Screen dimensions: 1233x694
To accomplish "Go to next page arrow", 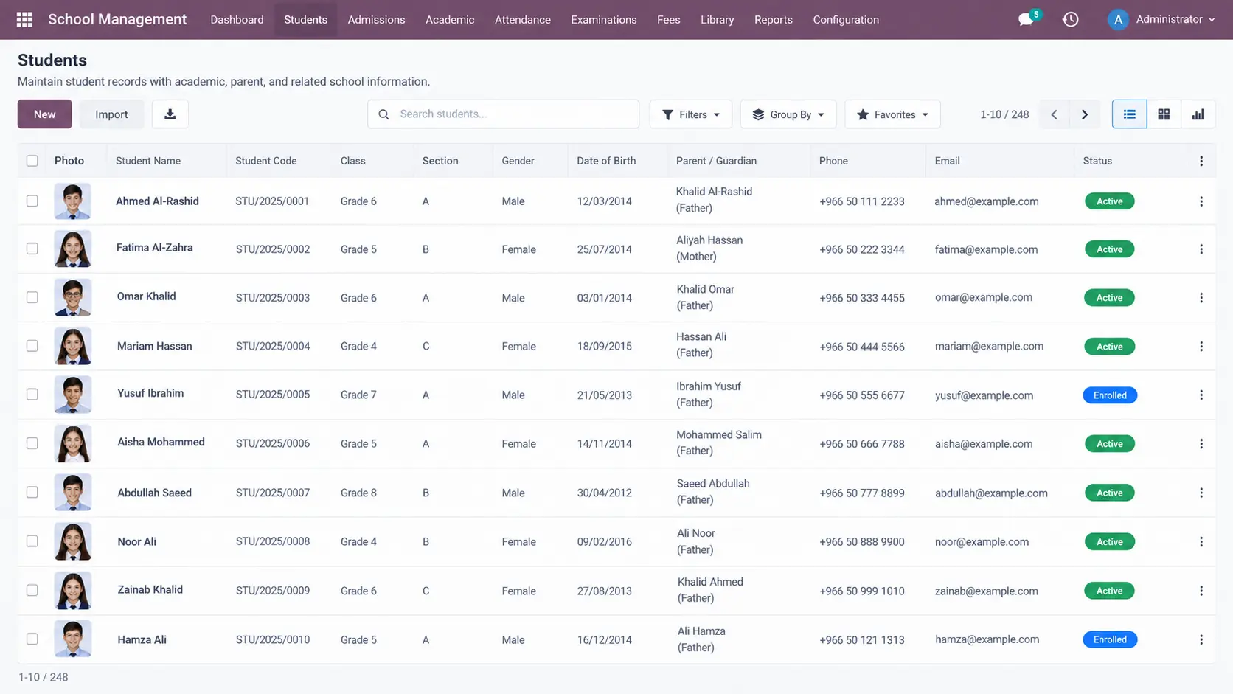I will tap(1085, 114).
